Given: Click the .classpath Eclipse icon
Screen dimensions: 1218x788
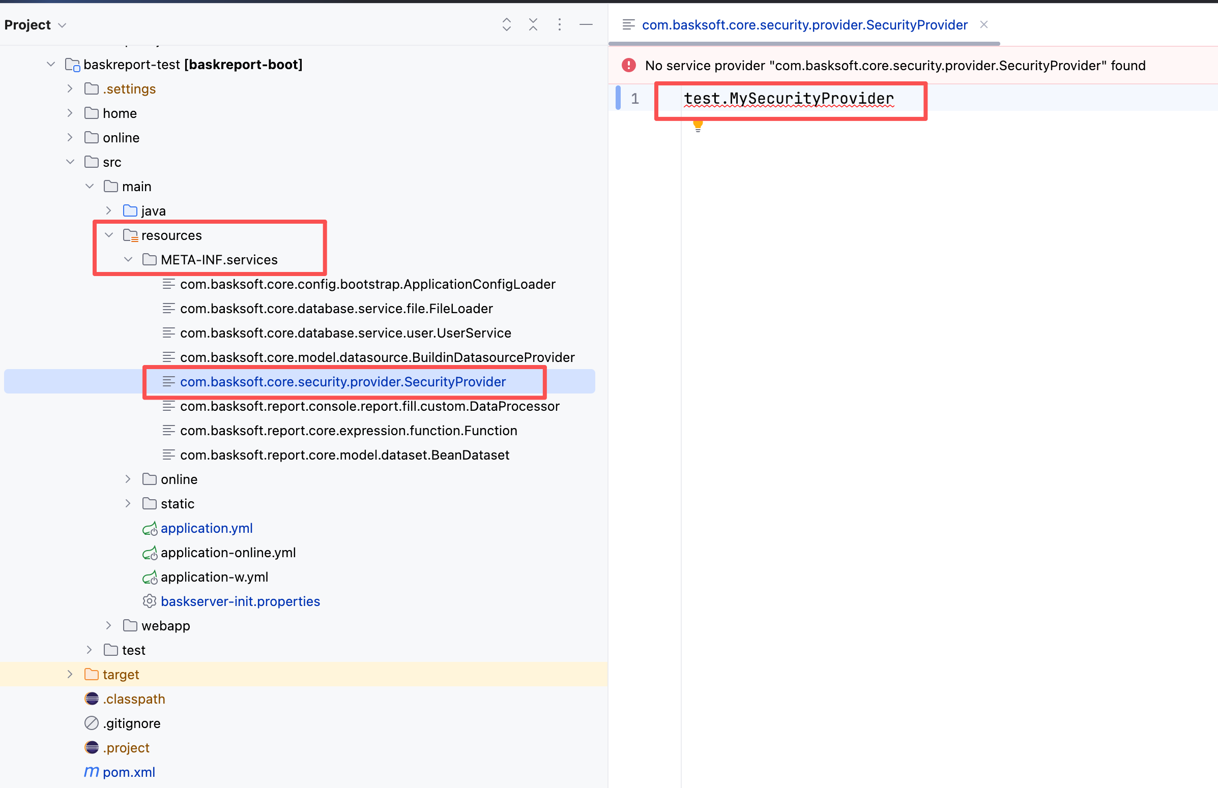Looking at the screenshot, I should [92, 699].
